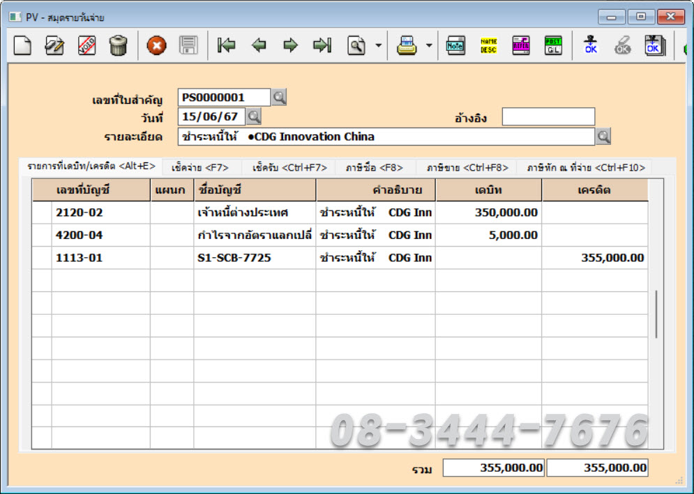Click account name กำไรจากอัตราแลกเปลี่
This screenshot has height=494, width=694.
tap(255, 236)
